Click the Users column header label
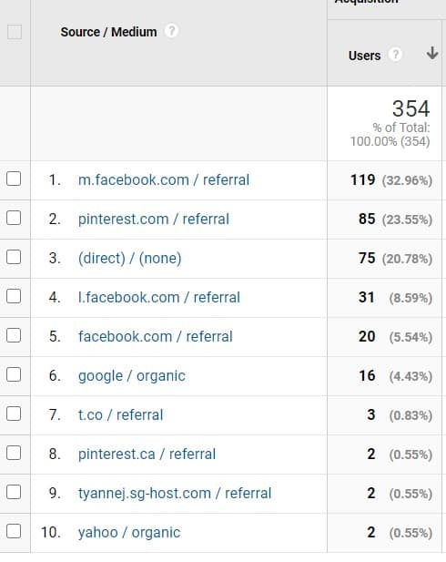 [x=364, y=56]
